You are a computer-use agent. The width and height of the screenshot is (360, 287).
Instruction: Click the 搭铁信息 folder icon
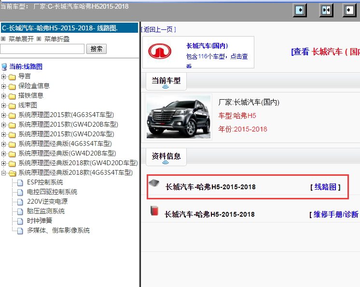coord(12,96)
